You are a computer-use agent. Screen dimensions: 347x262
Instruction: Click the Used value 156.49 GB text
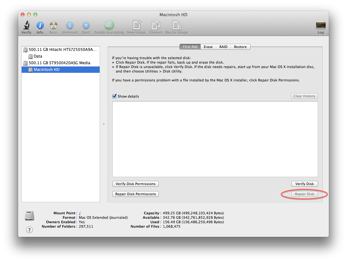(193, 222)
